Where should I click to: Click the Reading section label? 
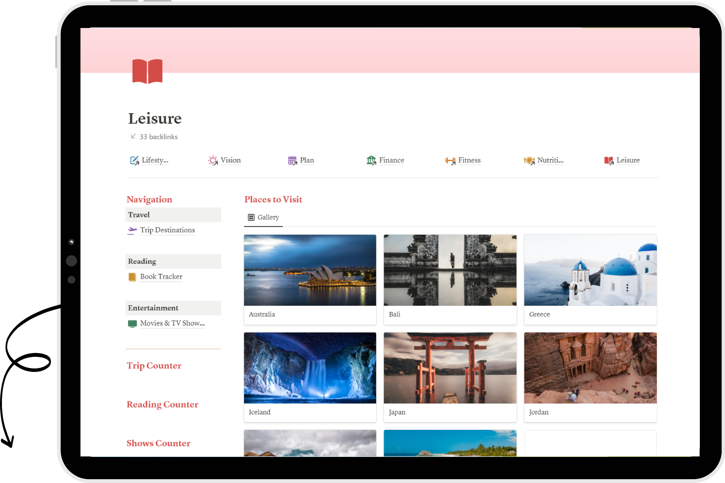[142, 261]
